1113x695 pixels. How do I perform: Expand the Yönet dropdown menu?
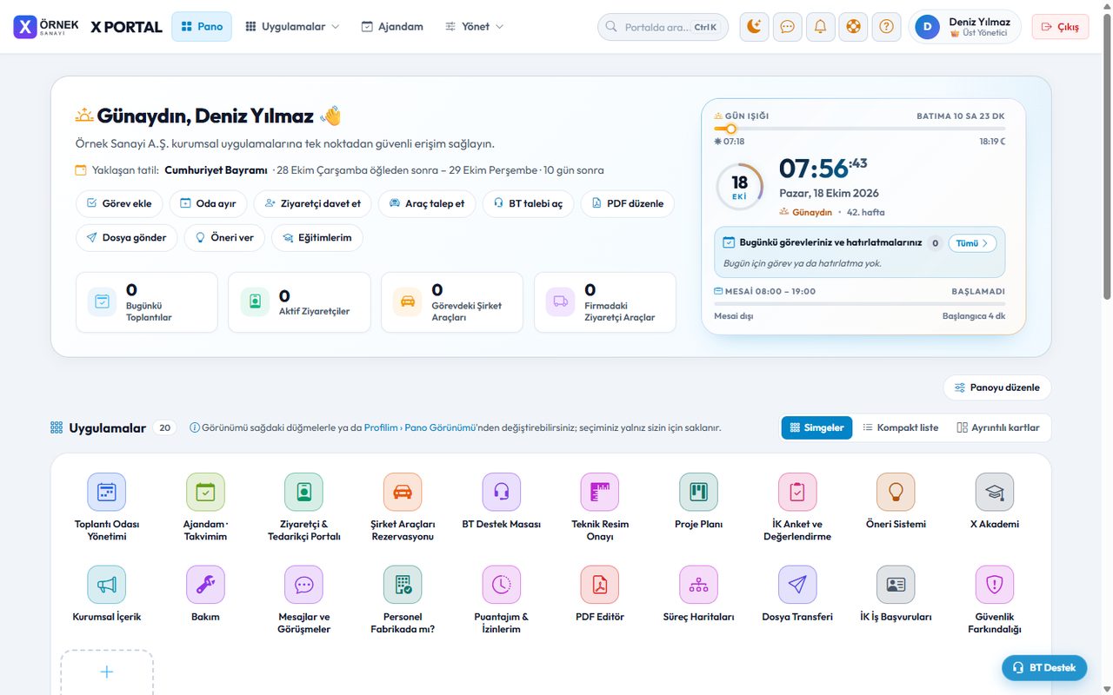[474, 26]
